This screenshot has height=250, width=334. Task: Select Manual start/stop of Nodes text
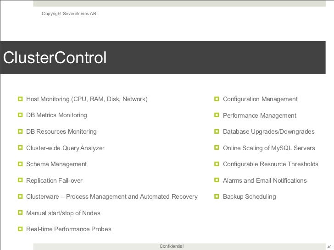click(x=63, y=213)
